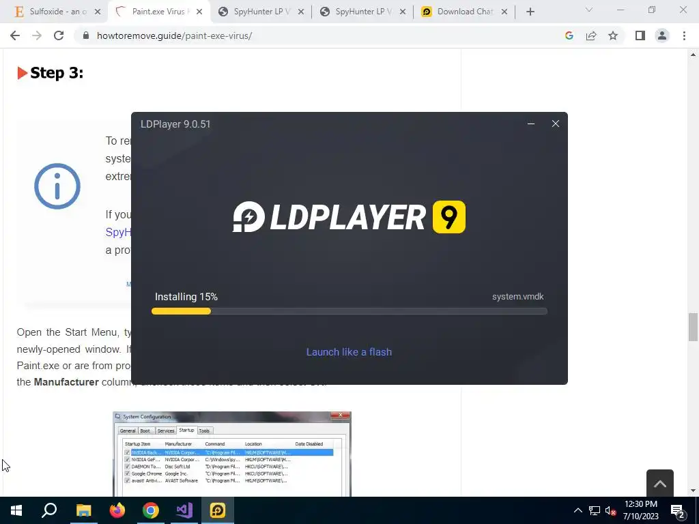This screenshot has height=524, width=699.
Task: Expand the tab search chevron
Action: (589, 10)
